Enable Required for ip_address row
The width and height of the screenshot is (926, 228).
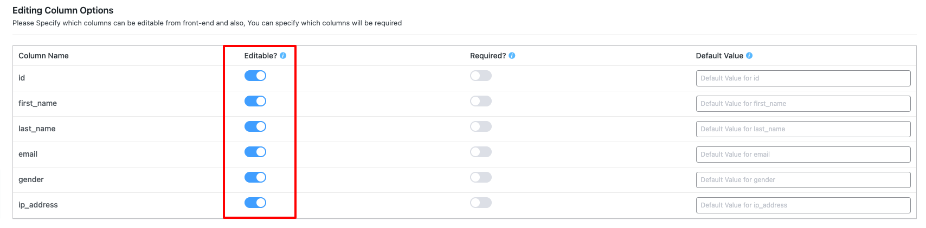point(481,203)
